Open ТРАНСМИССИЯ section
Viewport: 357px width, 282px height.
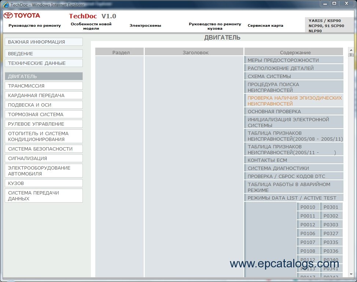tap(44, 86)
